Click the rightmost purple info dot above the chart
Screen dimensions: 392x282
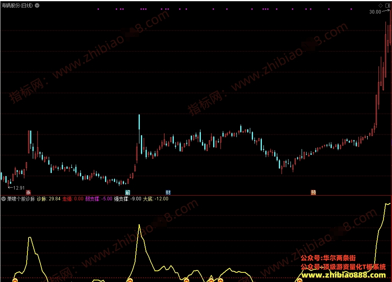pyautogui.click(x=351, y=9)
